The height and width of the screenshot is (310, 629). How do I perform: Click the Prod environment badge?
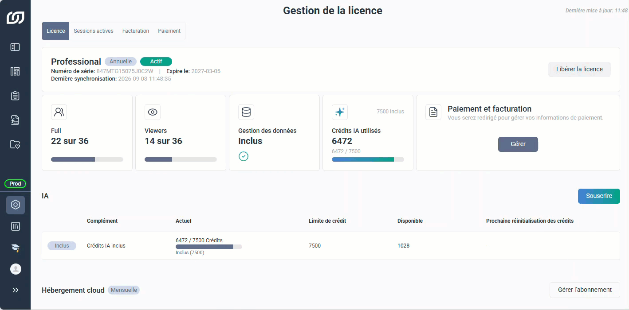15,184
